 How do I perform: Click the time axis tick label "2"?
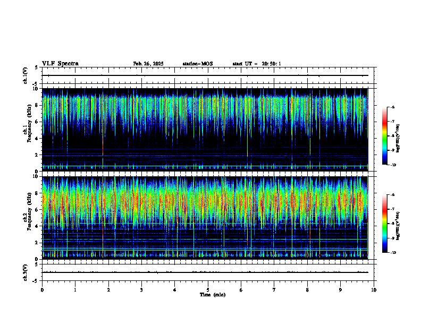pos(108,290)
